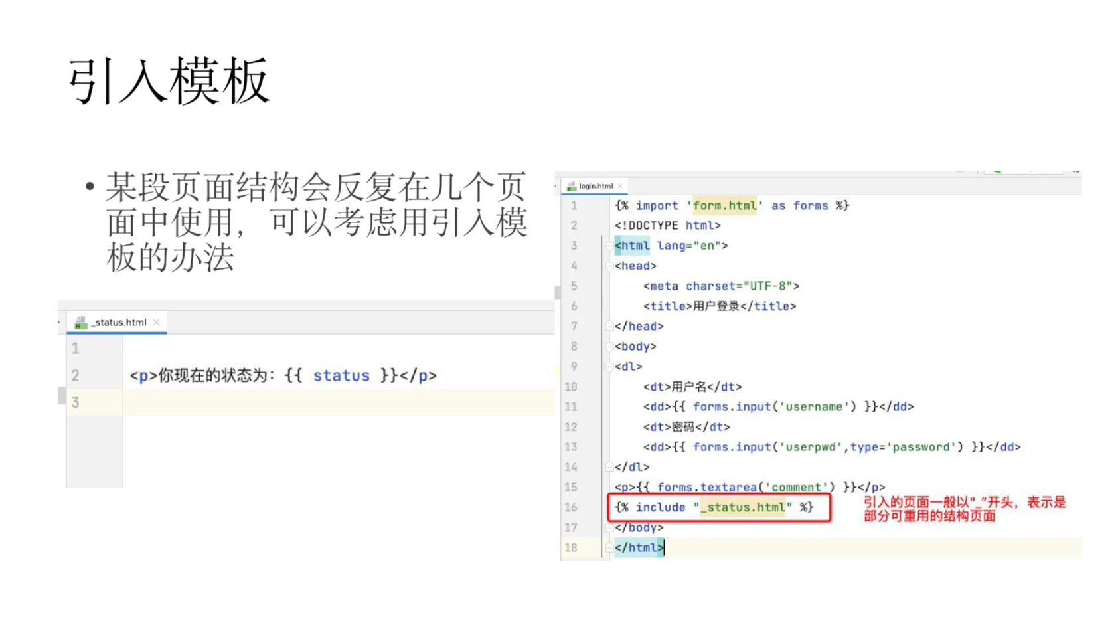Click the empty line 3 in _status.html

pos(339,402)
